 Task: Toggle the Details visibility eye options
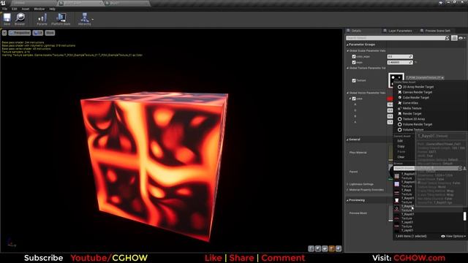[462, 38]
